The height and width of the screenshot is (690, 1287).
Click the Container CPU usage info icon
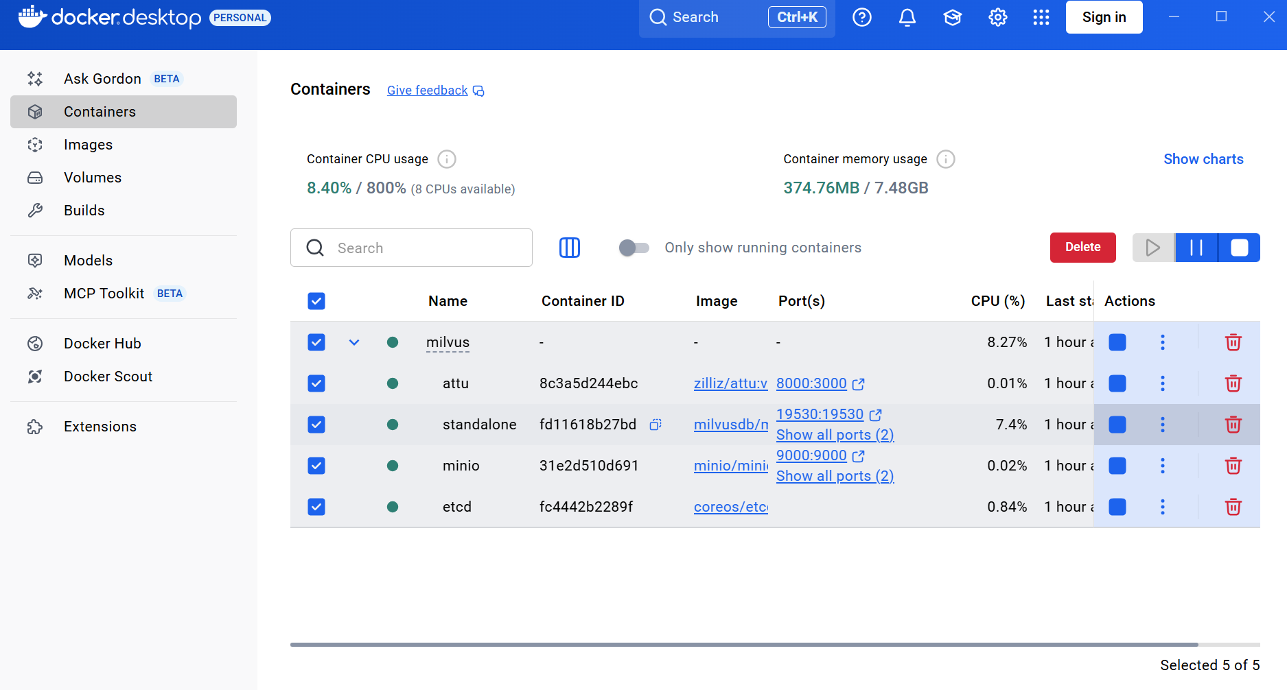click(447, 159)
